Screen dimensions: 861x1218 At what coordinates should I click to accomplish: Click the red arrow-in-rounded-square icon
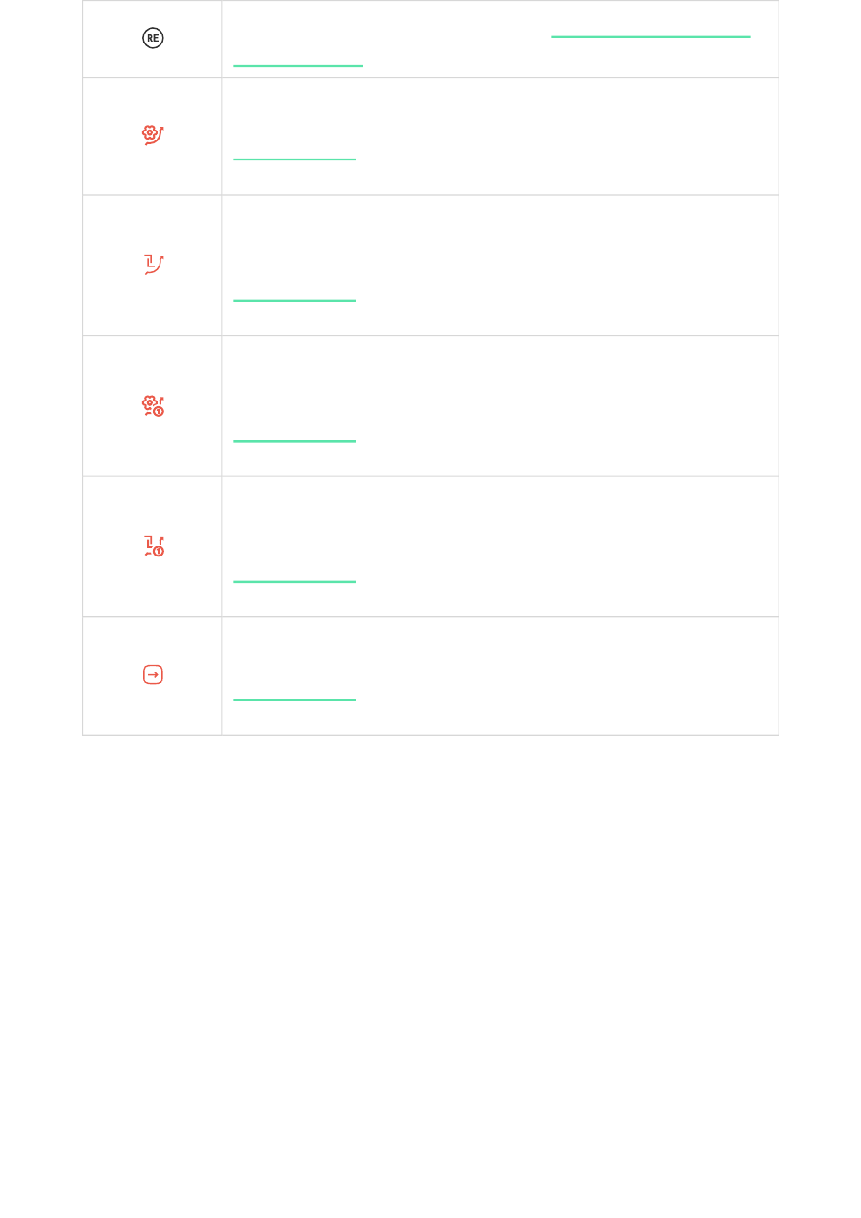click(153, 675)
